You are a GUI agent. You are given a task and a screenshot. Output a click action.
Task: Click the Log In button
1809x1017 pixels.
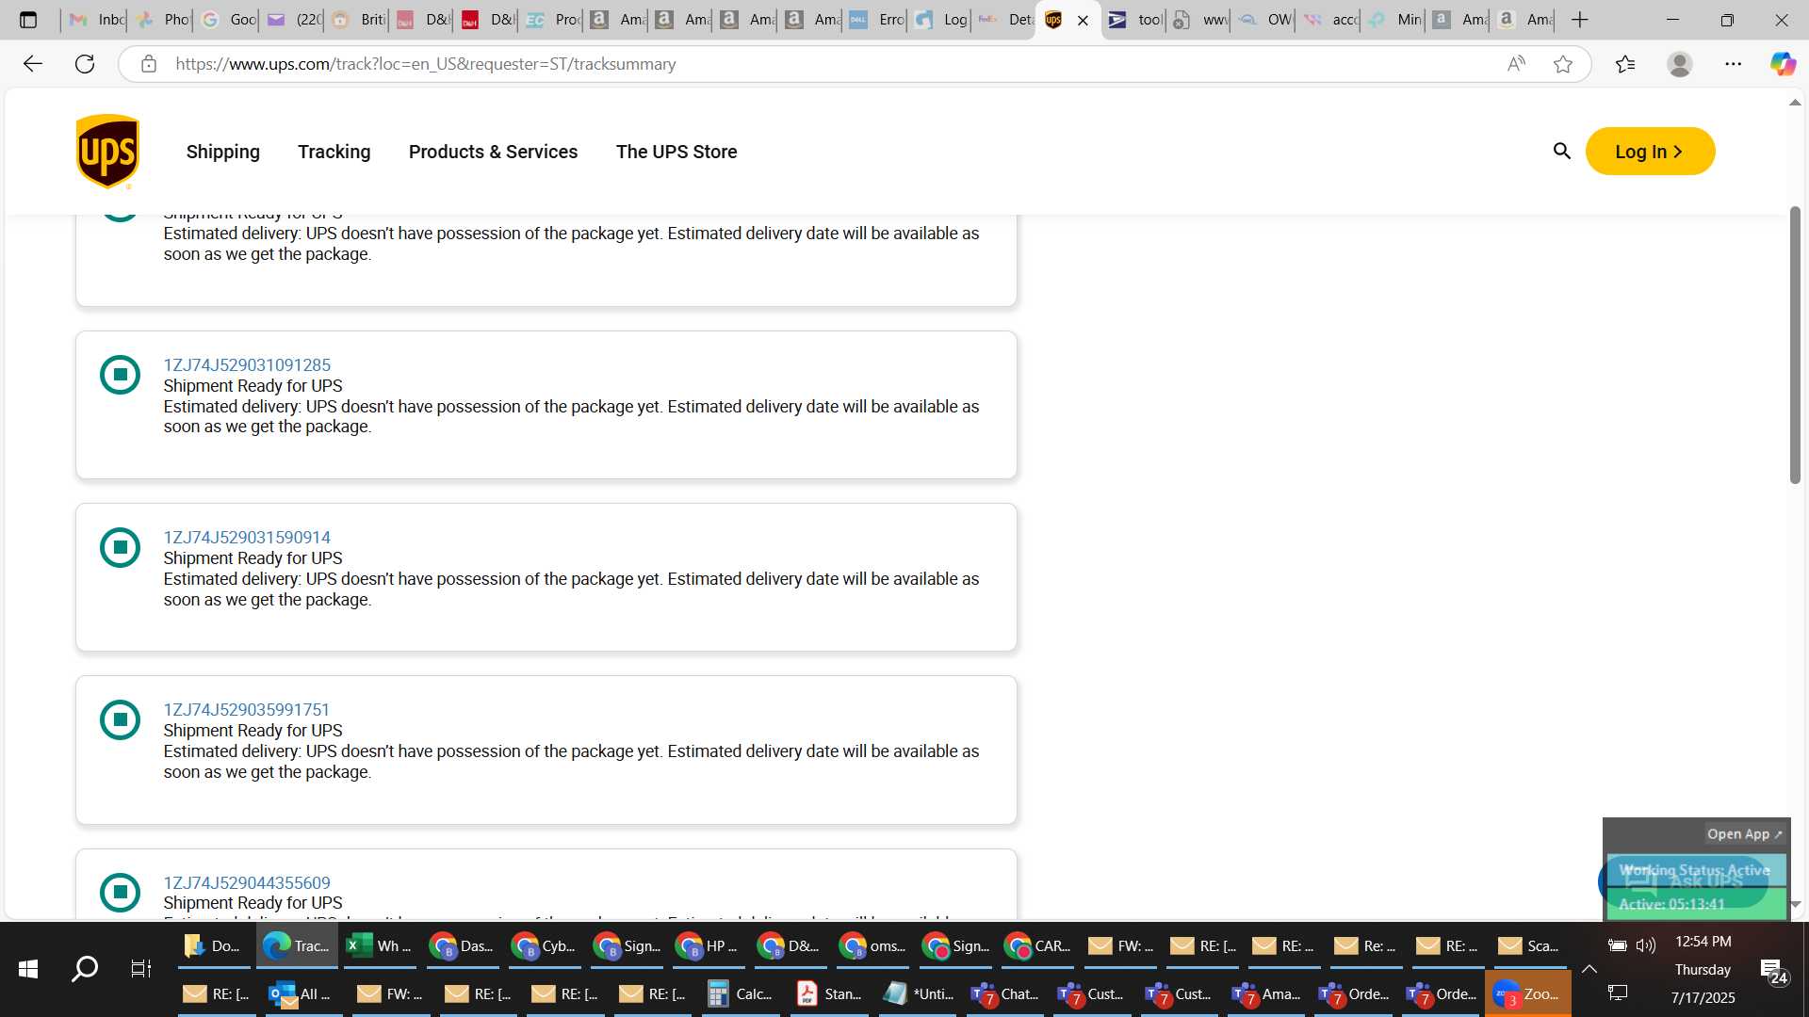coord(1650,152)
